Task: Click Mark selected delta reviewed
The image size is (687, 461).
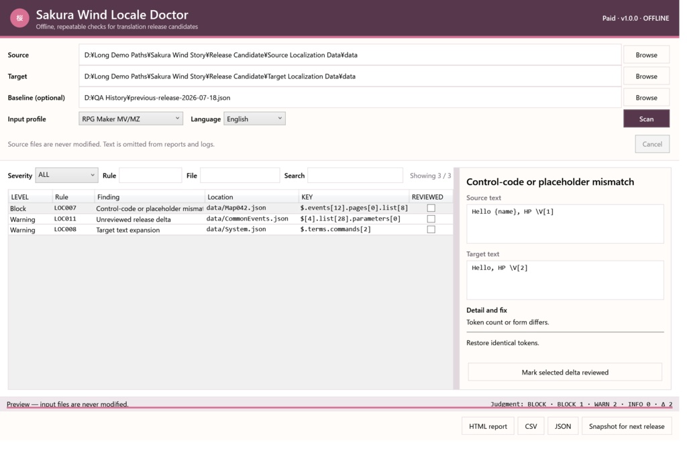Action: coord(565,372)
